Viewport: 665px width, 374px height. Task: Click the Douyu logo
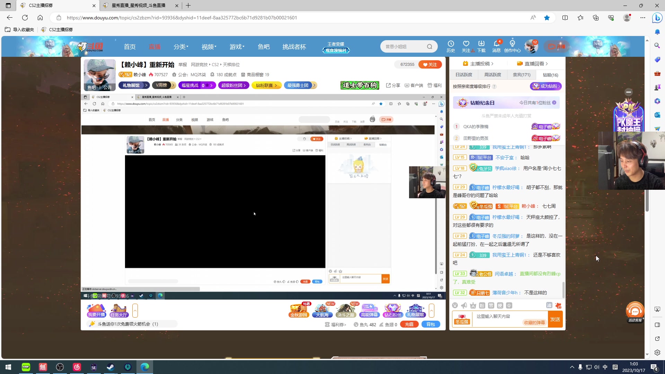tap(90, 46)
